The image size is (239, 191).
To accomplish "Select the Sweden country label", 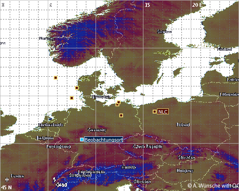I will [x=164, y=32].
